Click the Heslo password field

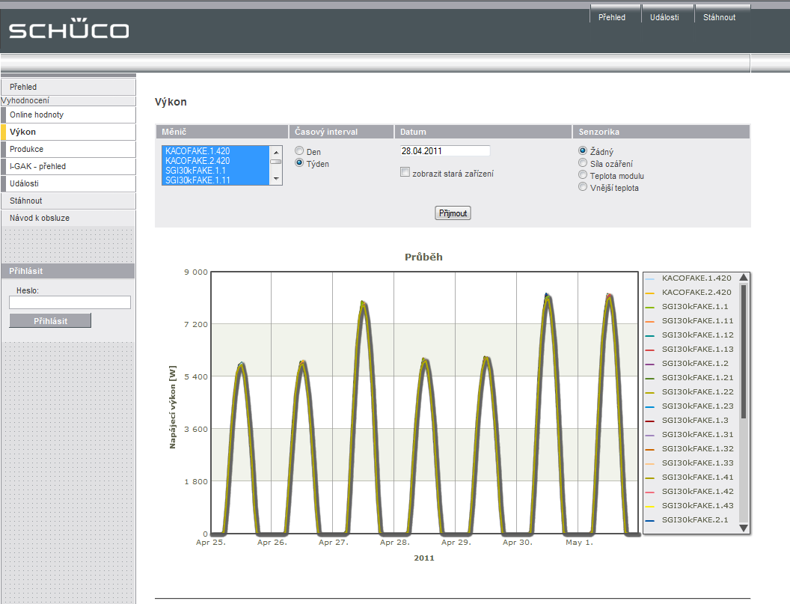pyautogui.click(x=70, y=302)
